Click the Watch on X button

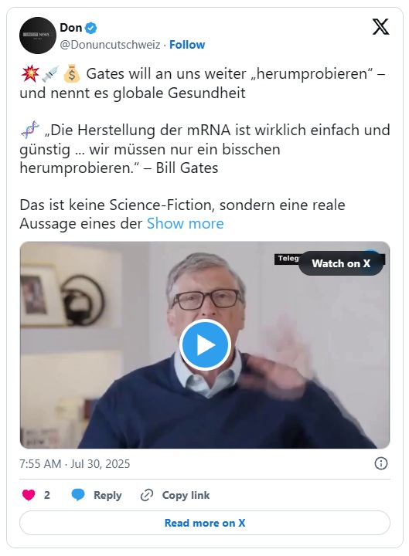click(x=341, y=263)
